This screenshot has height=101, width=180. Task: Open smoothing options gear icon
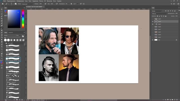point(71,4)
